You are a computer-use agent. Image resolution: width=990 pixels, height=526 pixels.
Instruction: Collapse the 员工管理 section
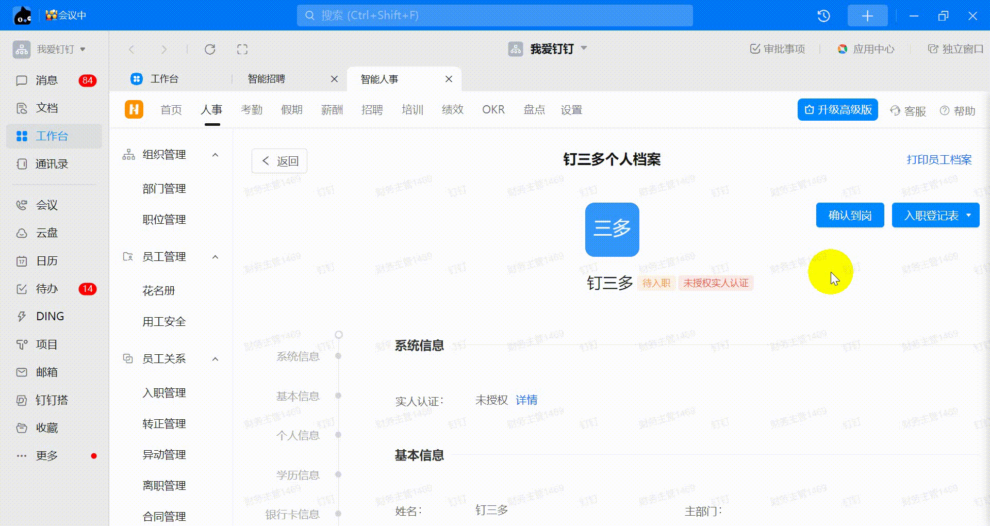pos(216,257)
